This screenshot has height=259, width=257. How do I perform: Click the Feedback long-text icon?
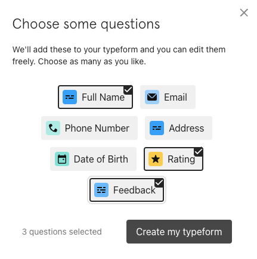101,190
